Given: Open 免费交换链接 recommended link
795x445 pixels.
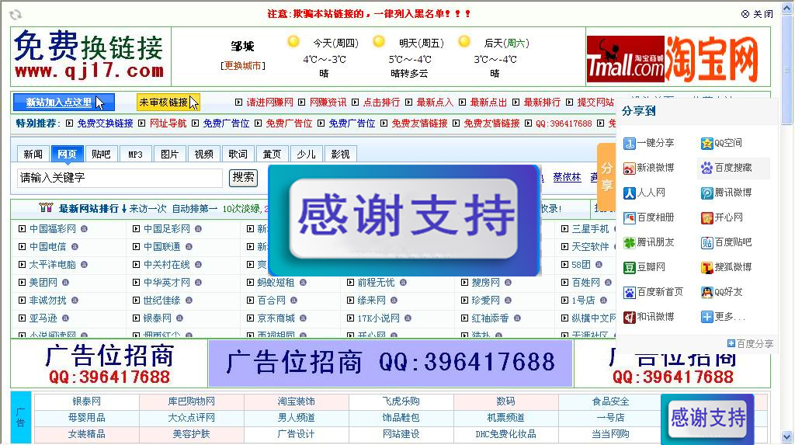Looking at the screenshot, I should click(105, 123).
